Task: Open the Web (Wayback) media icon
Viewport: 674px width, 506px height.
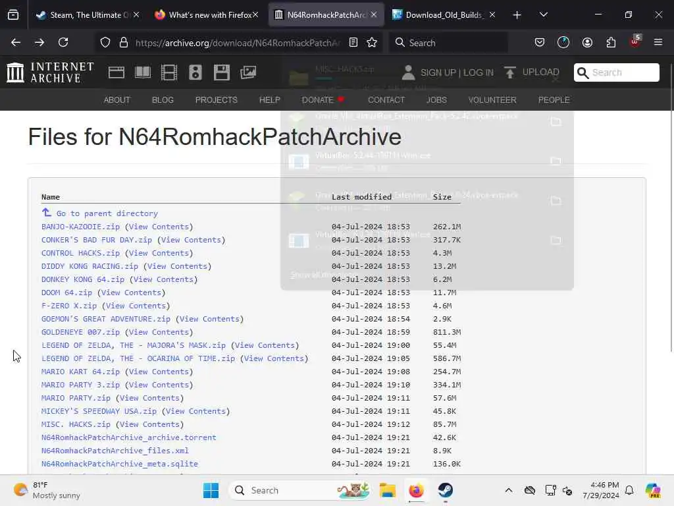Action: [x=117, y=72]
